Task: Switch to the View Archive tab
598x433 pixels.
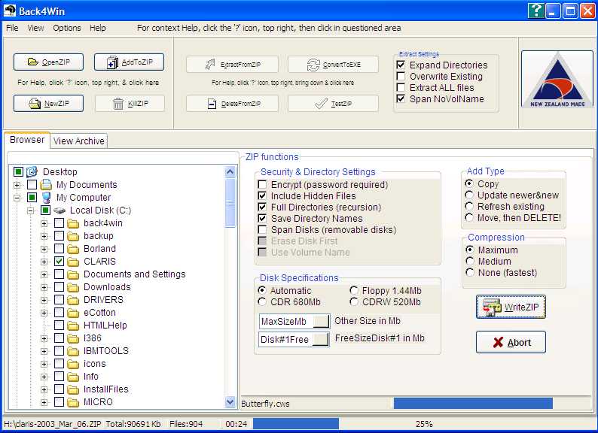Action: click(78, 141)
